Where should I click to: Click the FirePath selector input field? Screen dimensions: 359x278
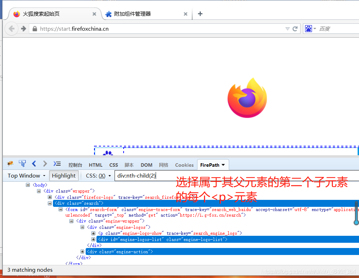pyautogui.click(x=237, y=176)
